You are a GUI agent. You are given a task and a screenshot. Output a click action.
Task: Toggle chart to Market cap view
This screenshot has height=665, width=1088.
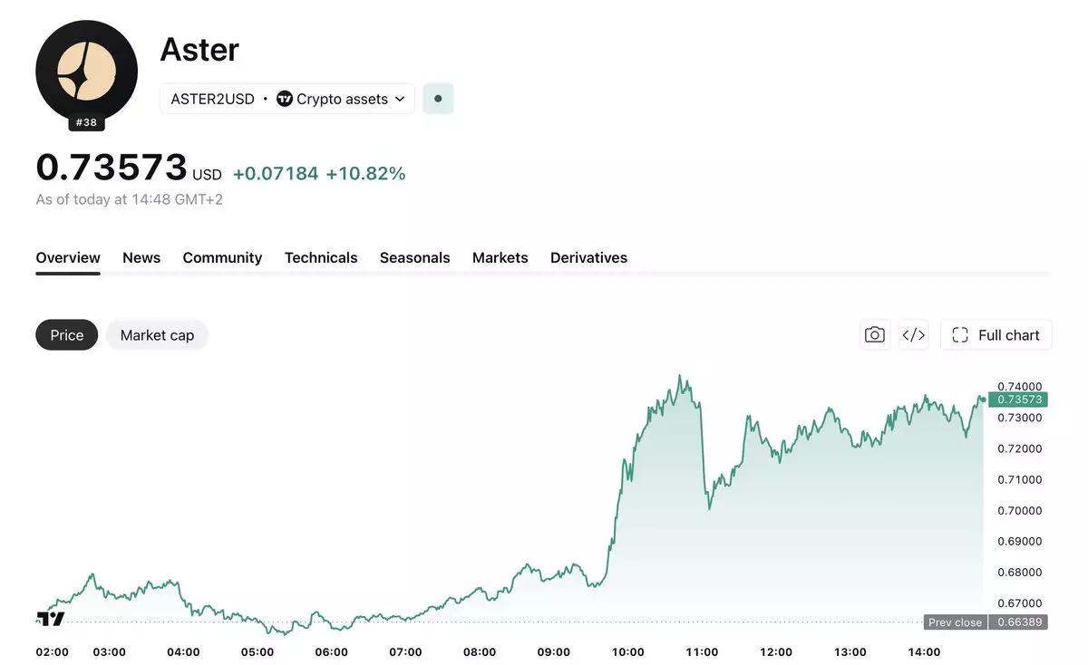(x=157, y=335)
